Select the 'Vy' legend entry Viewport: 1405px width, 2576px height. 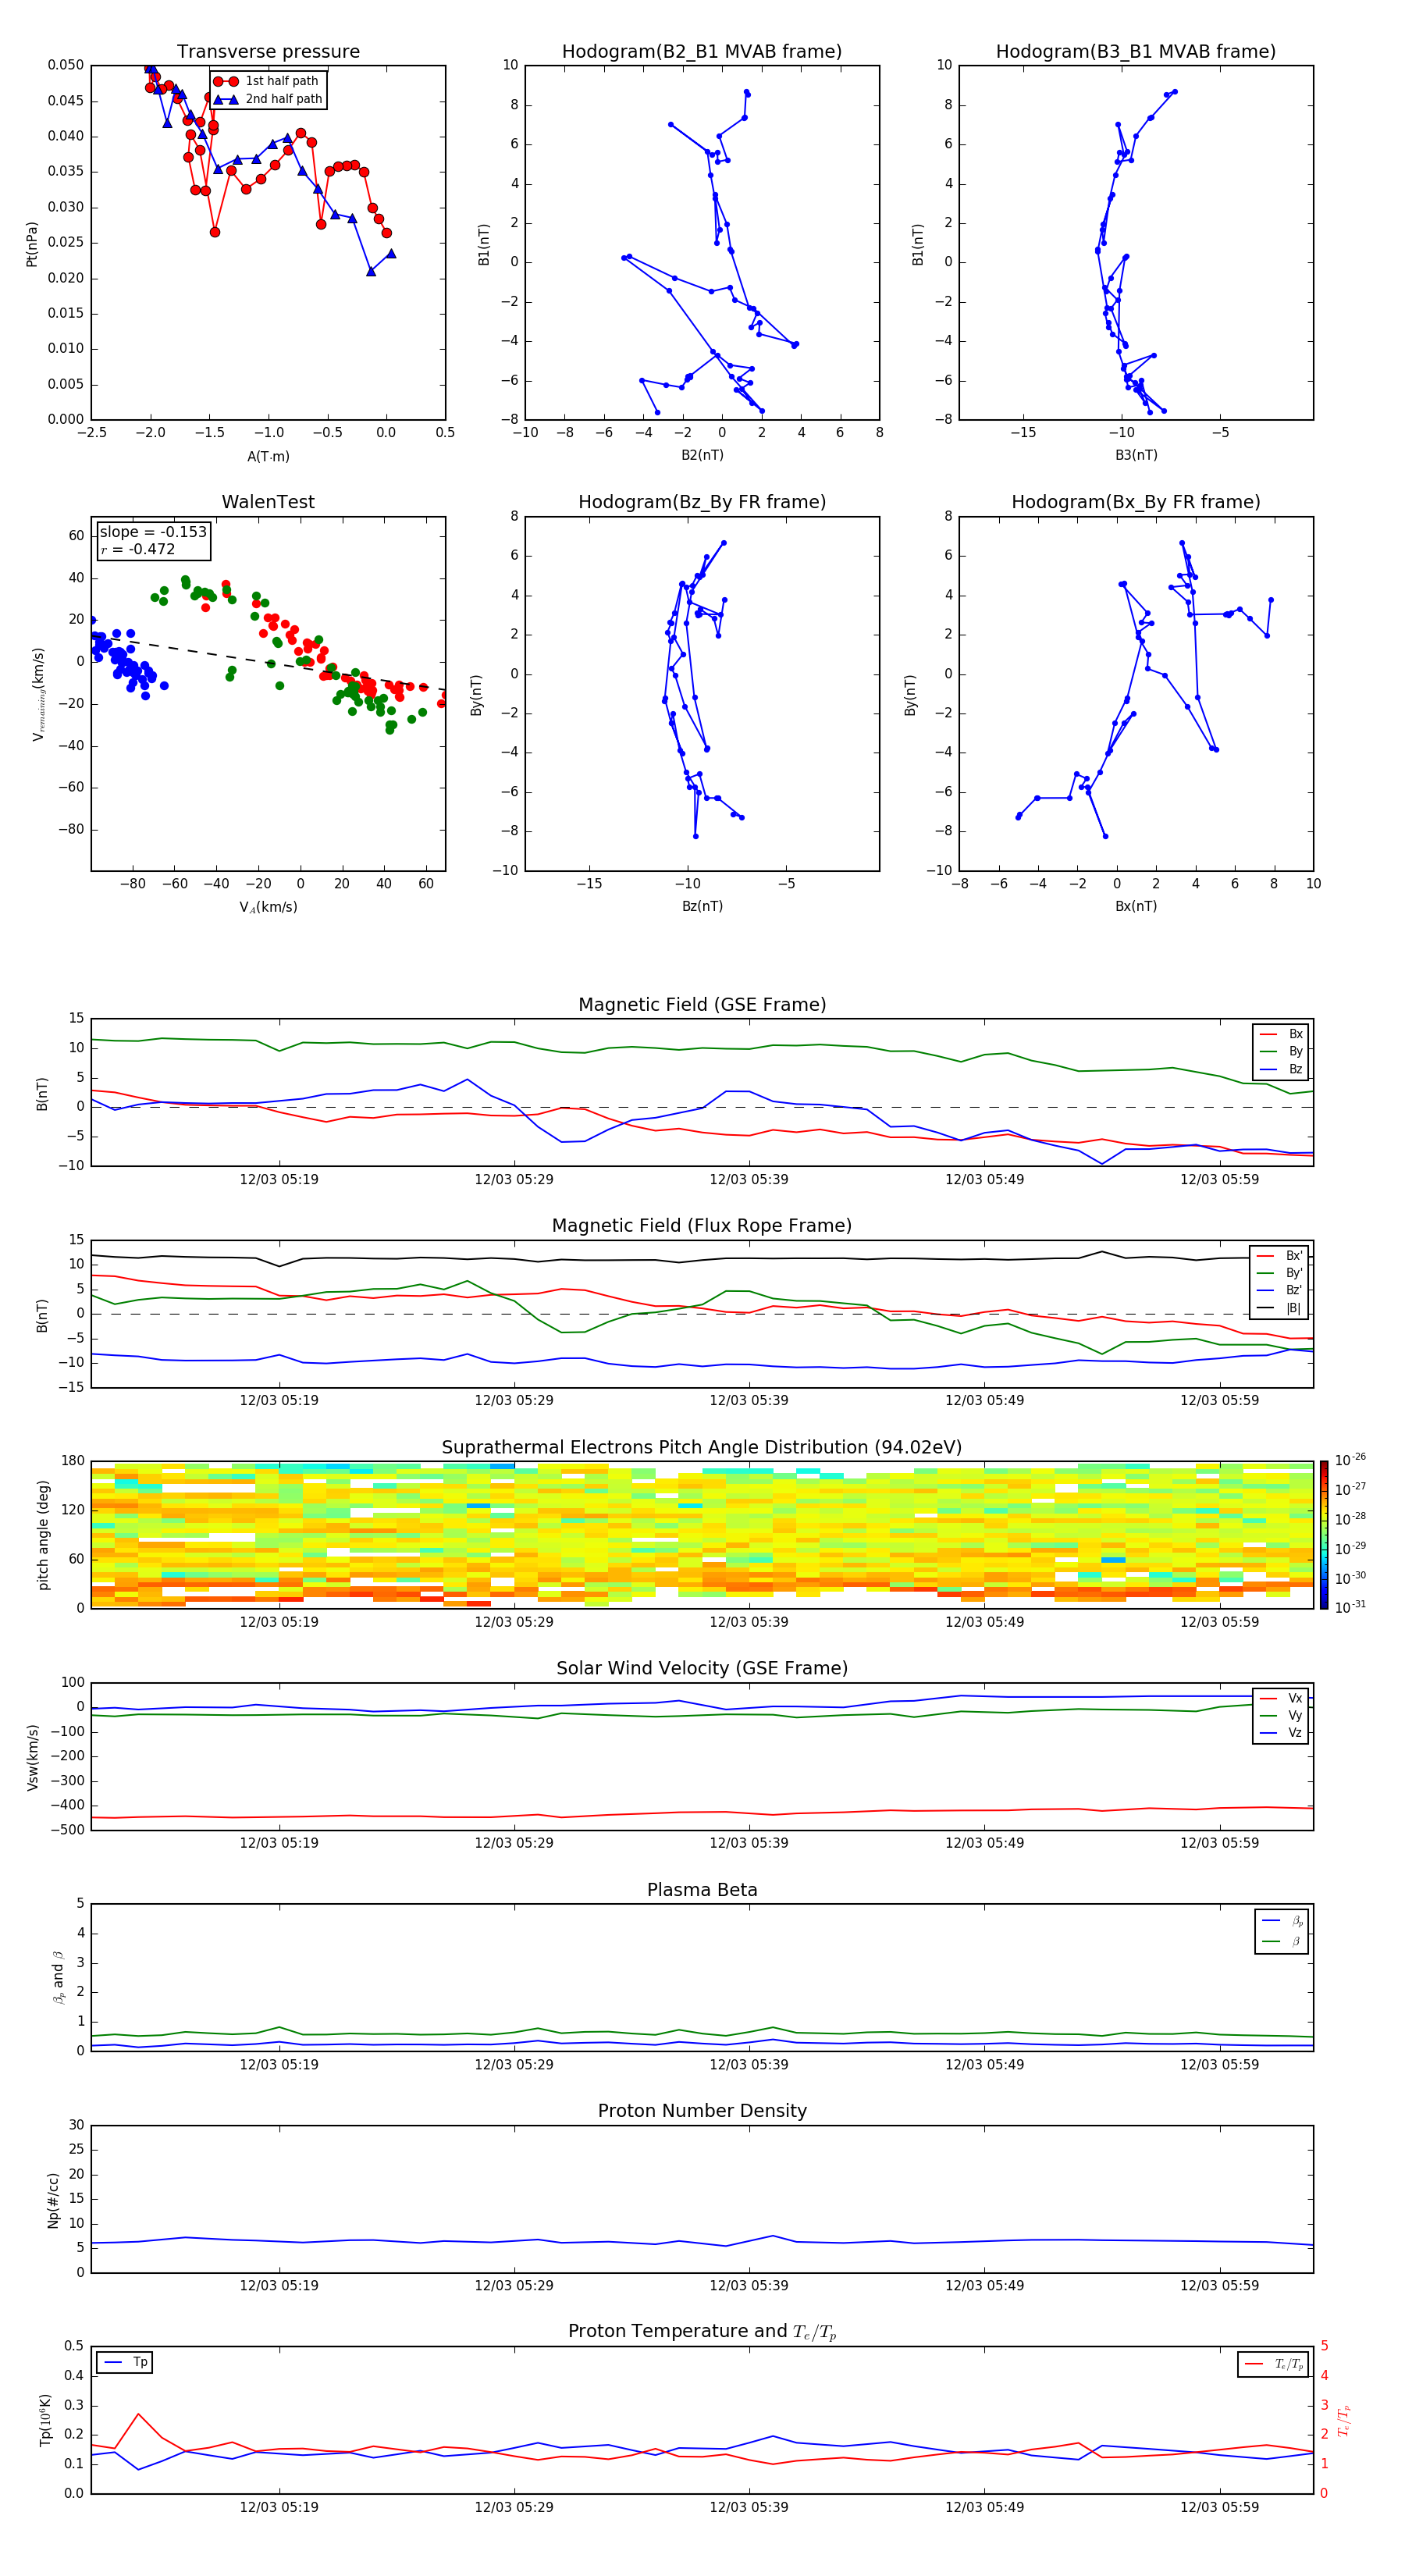pos(1281,1715)
